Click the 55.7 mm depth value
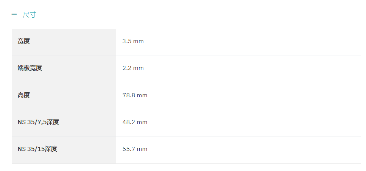This screenshot has width=366, height=171. click(135, 149)
